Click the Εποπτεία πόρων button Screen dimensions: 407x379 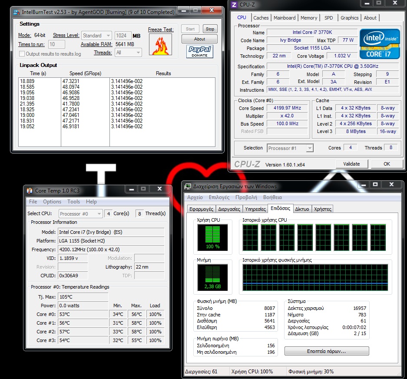coord(327,351)
